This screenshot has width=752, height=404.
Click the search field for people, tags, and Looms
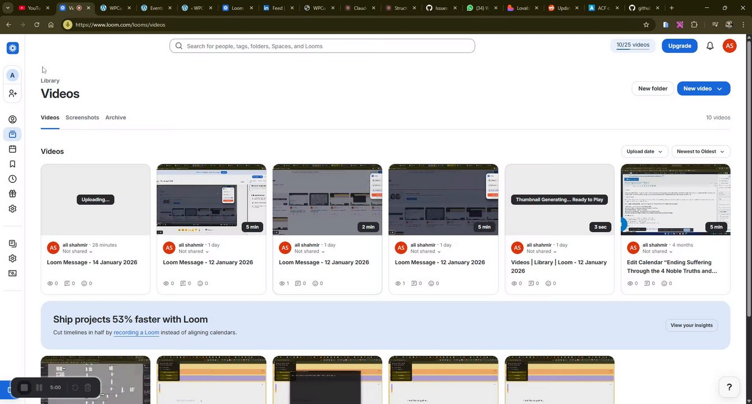(x=322, y=46)
